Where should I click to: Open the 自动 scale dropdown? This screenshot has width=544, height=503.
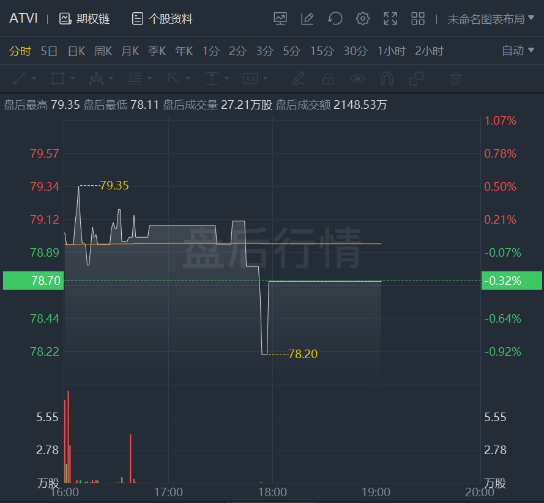coord(518,51)
